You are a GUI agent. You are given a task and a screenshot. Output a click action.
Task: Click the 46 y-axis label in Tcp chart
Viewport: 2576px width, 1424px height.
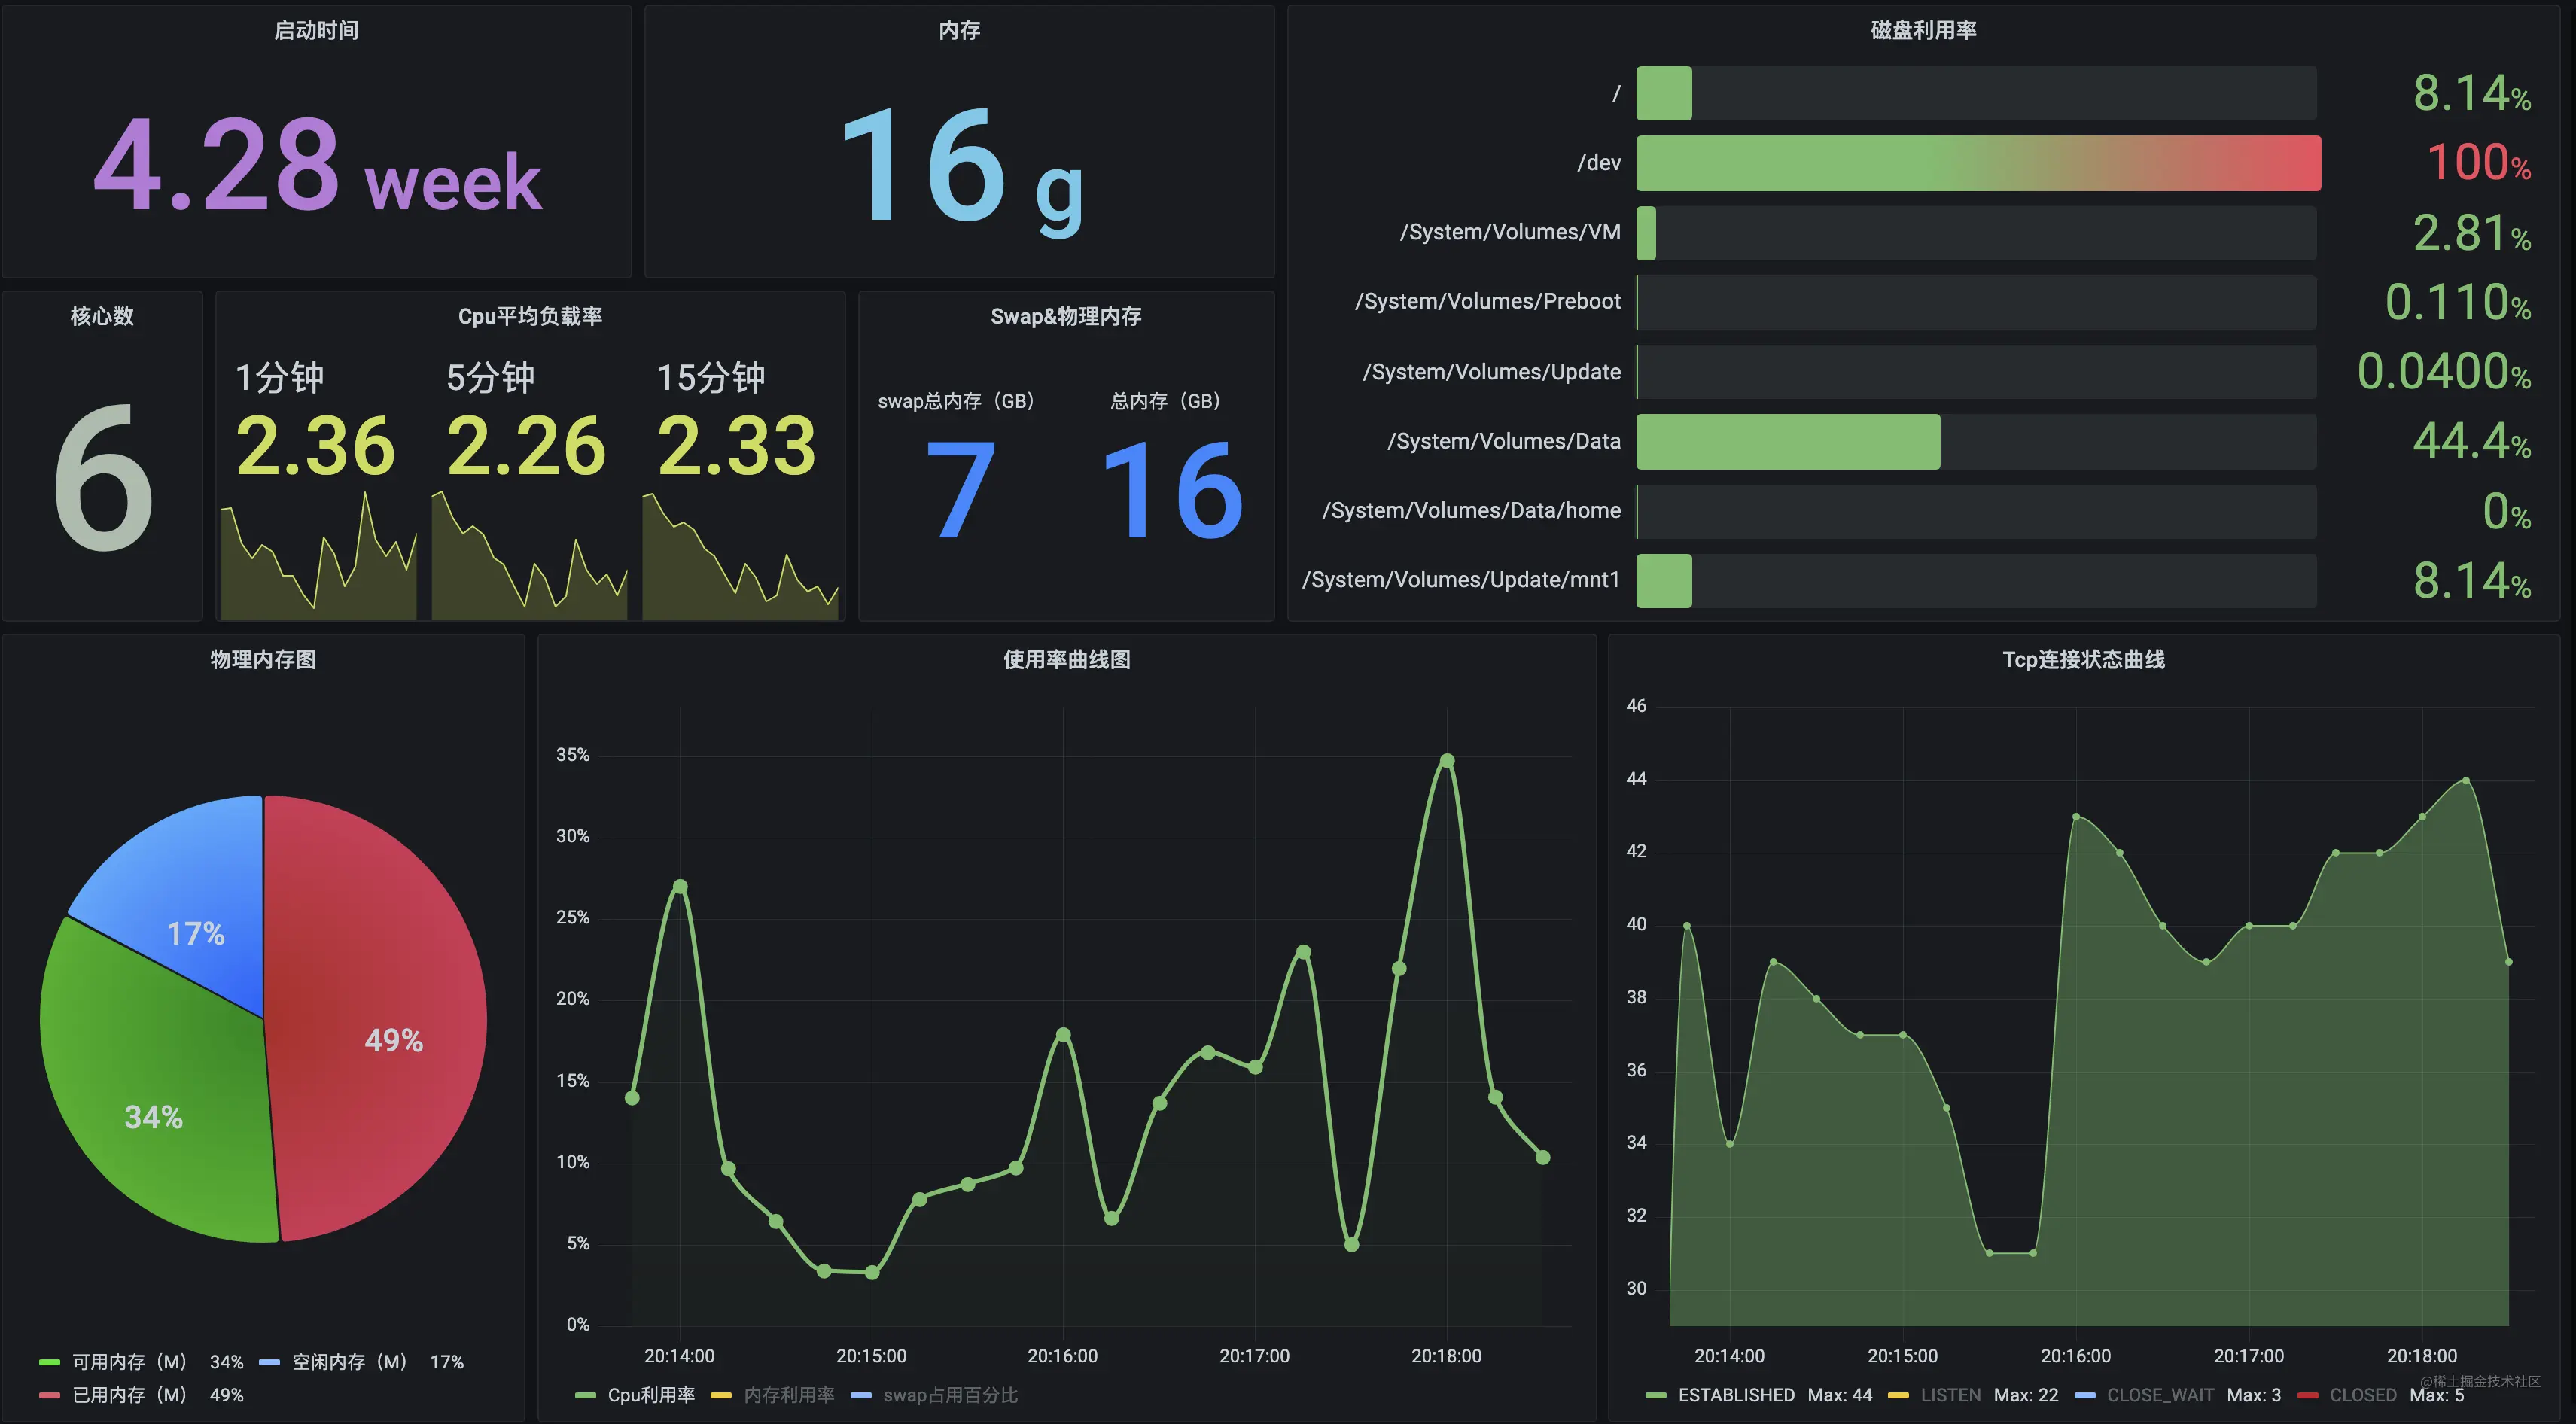pyautogui.click(x=1636, y=706)
